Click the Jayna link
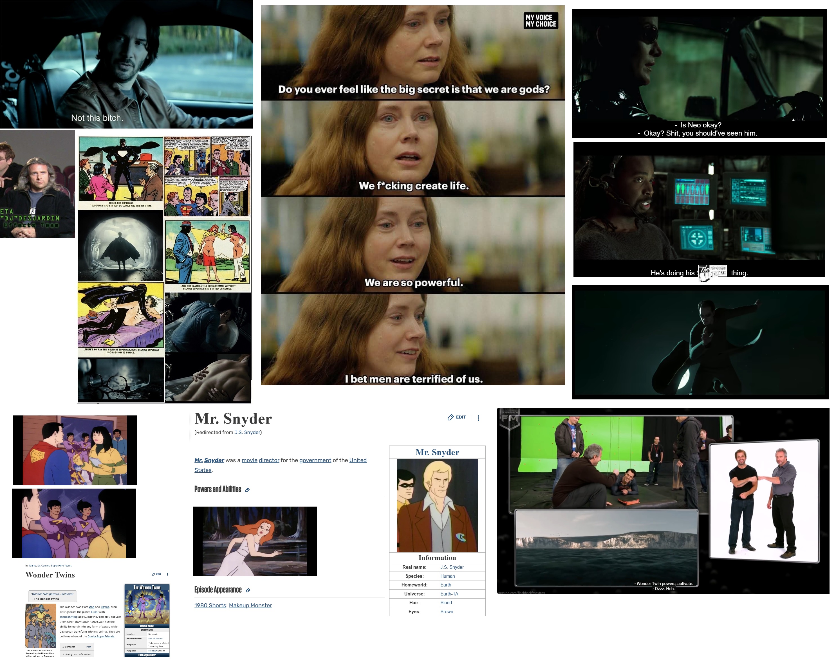 pyautogui.click(x=105, y=607)
